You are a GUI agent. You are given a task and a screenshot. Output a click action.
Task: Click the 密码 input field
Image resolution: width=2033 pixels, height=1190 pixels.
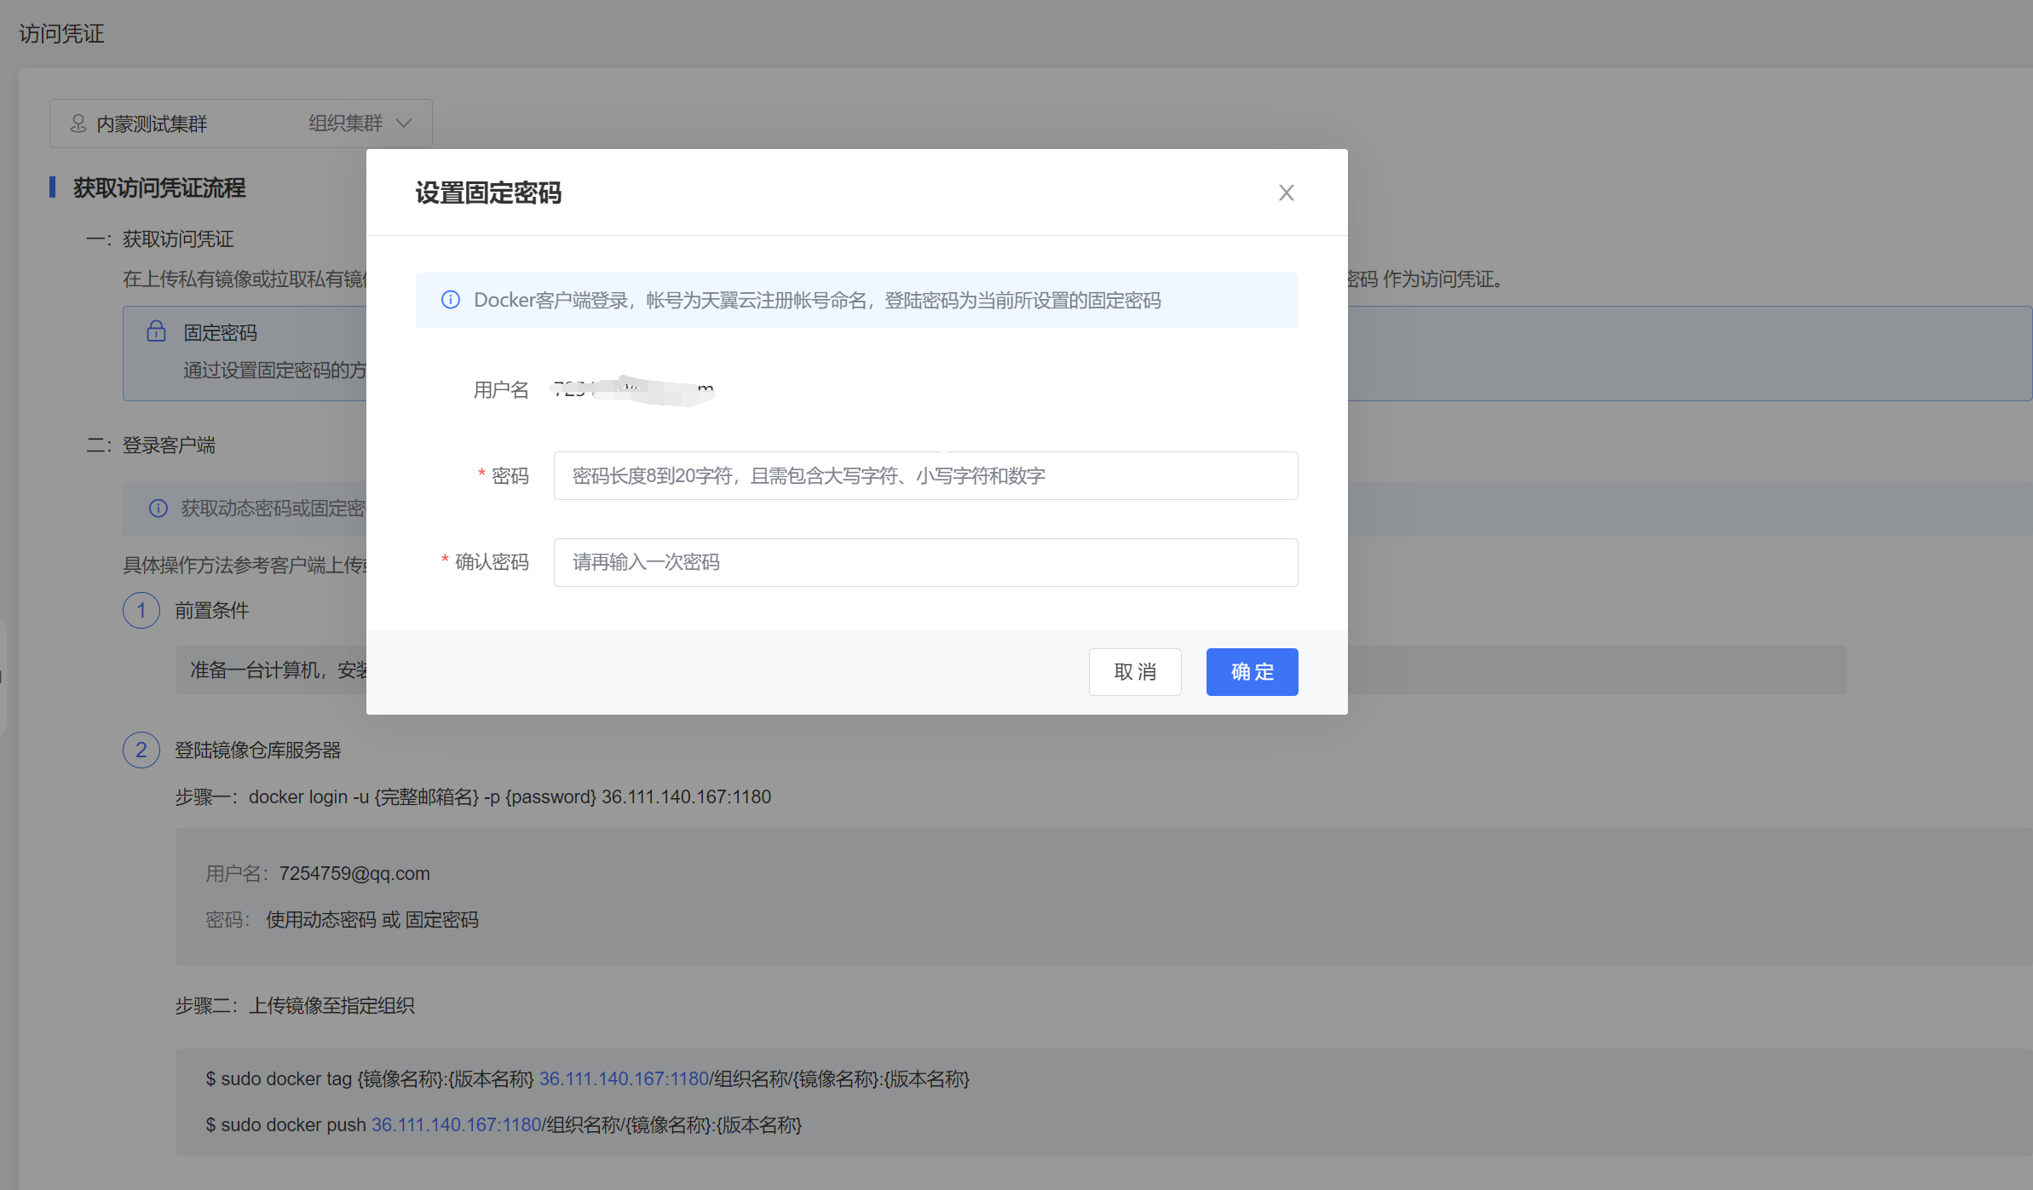click(x=925, y=475)
